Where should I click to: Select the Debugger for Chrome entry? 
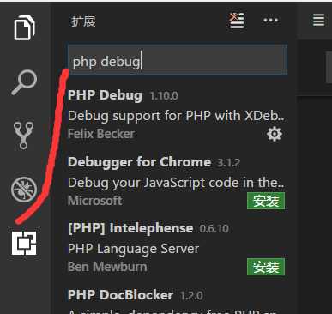pyautogui.click(x=176, y=181)
